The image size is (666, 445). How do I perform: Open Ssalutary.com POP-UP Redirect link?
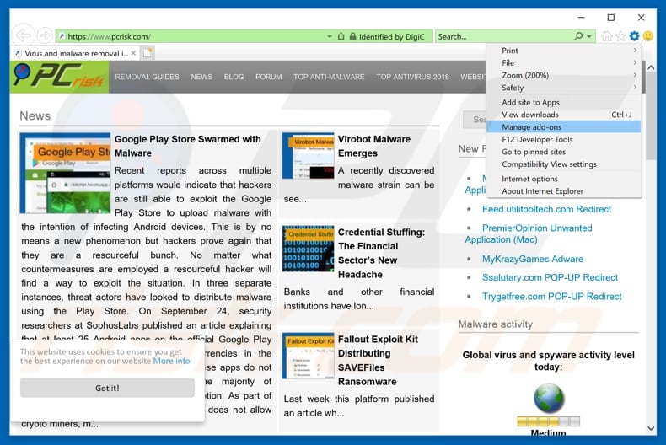(550, 277)
